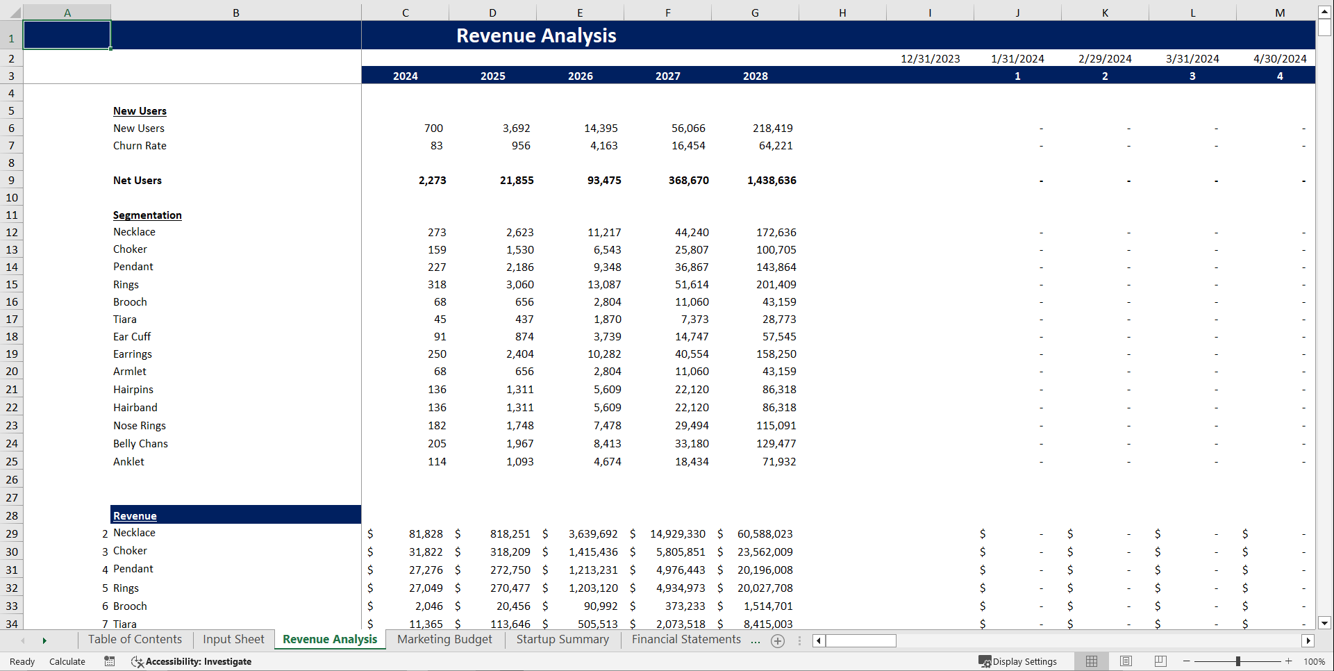Select row 9 header
The height and width of the screenshot is (671, 1334).
(12, 181)
